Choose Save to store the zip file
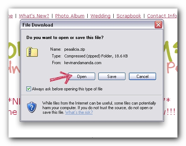This screenshot has height=146, width=186. (112, 77)
